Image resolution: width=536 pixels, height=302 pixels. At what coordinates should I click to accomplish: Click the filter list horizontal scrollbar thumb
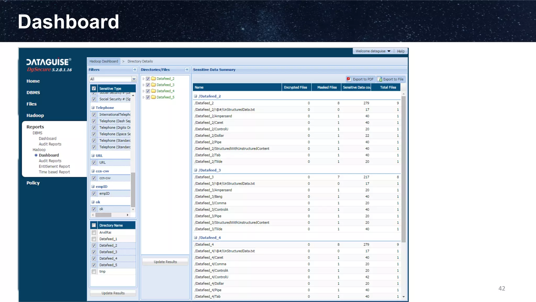(103, 215)
